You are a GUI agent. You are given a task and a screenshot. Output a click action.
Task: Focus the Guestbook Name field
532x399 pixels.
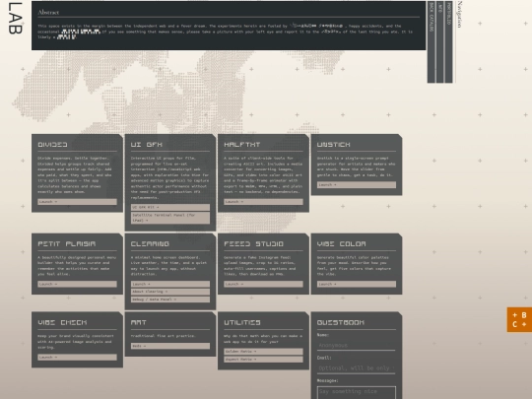[x=357, y=345]
